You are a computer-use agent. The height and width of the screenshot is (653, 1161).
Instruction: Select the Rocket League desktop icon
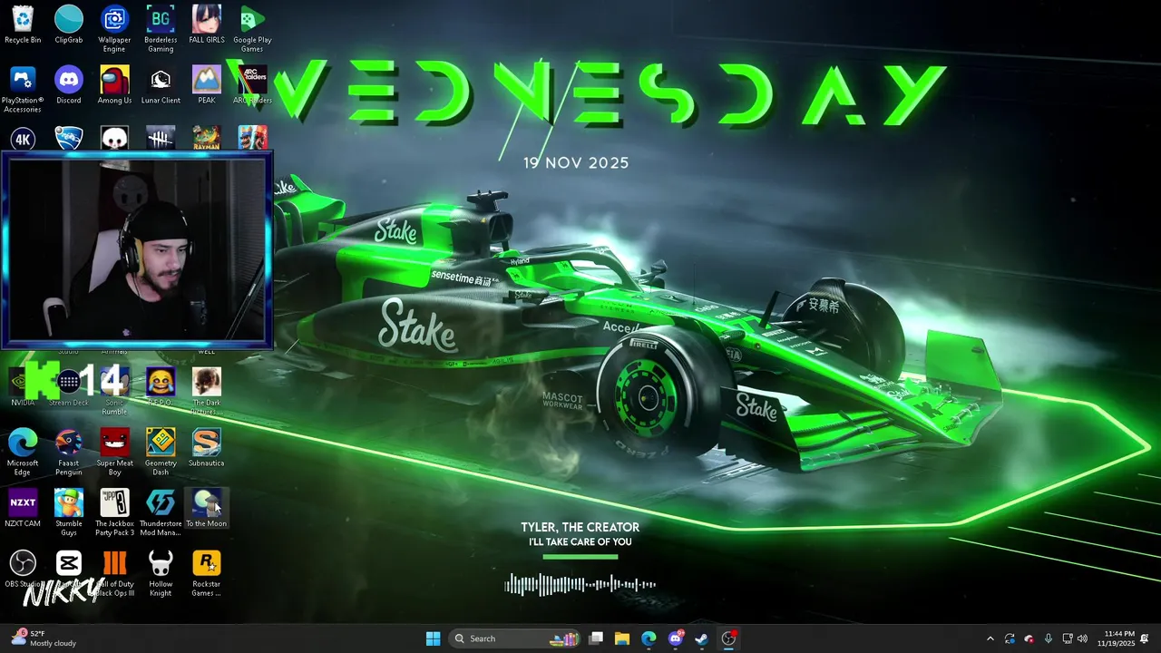pos(69,139)
